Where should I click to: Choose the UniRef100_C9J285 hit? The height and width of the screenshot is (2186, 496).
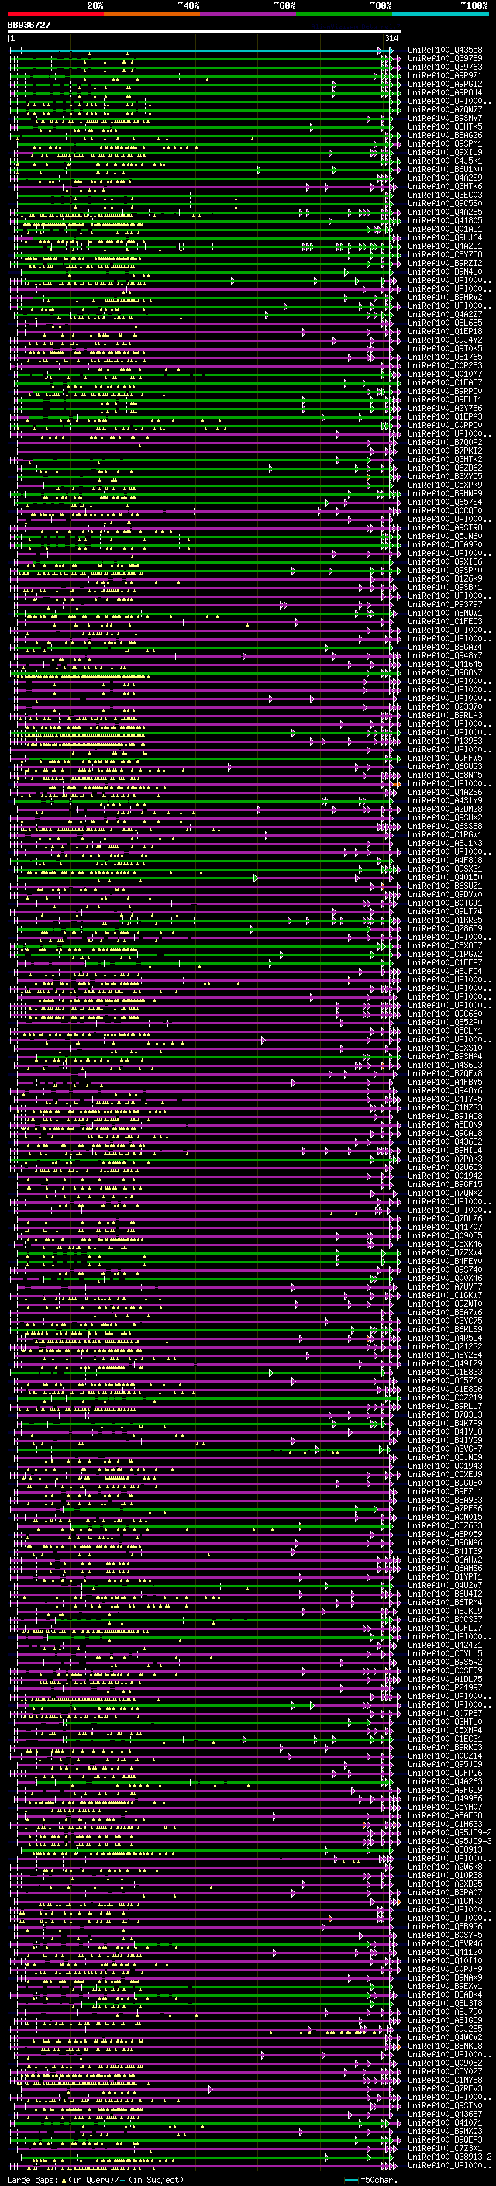pyautogui.click(x=445, y=2029)
